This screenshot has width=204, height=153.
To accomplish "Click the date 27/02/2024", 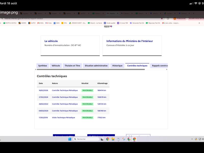I will 43,97.
